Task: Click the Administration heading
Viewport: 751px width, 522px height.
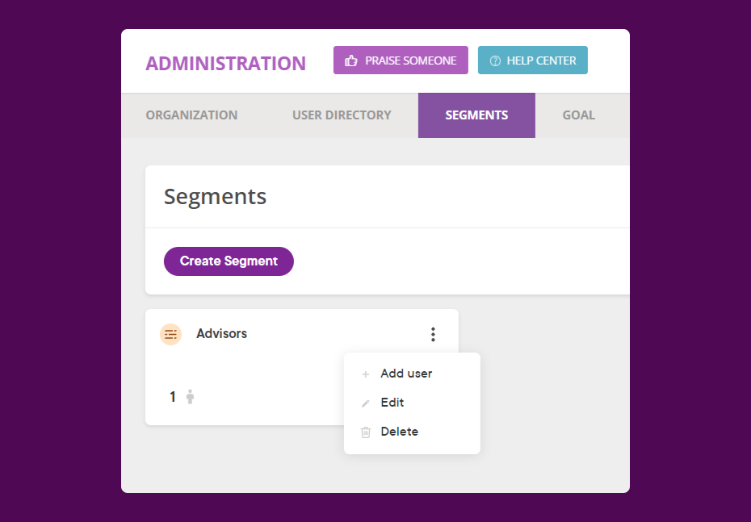Action: 225,64
